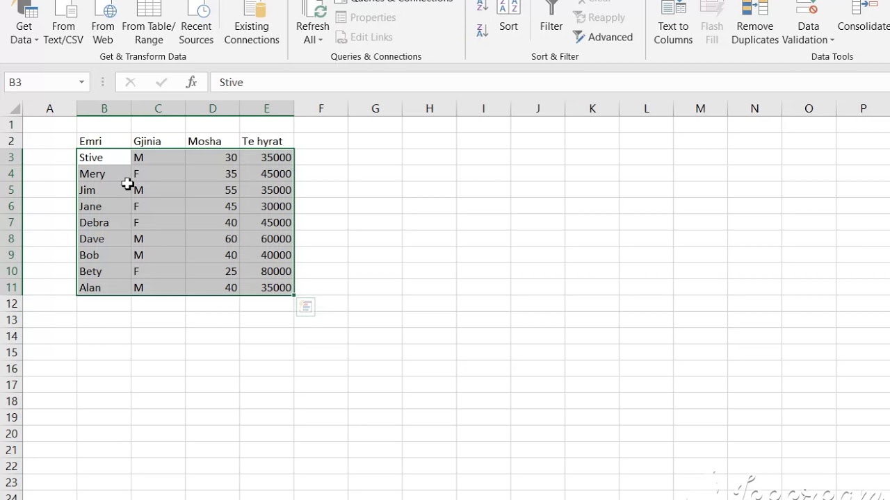Click the formula bar containing Stive

coord(549,82)
